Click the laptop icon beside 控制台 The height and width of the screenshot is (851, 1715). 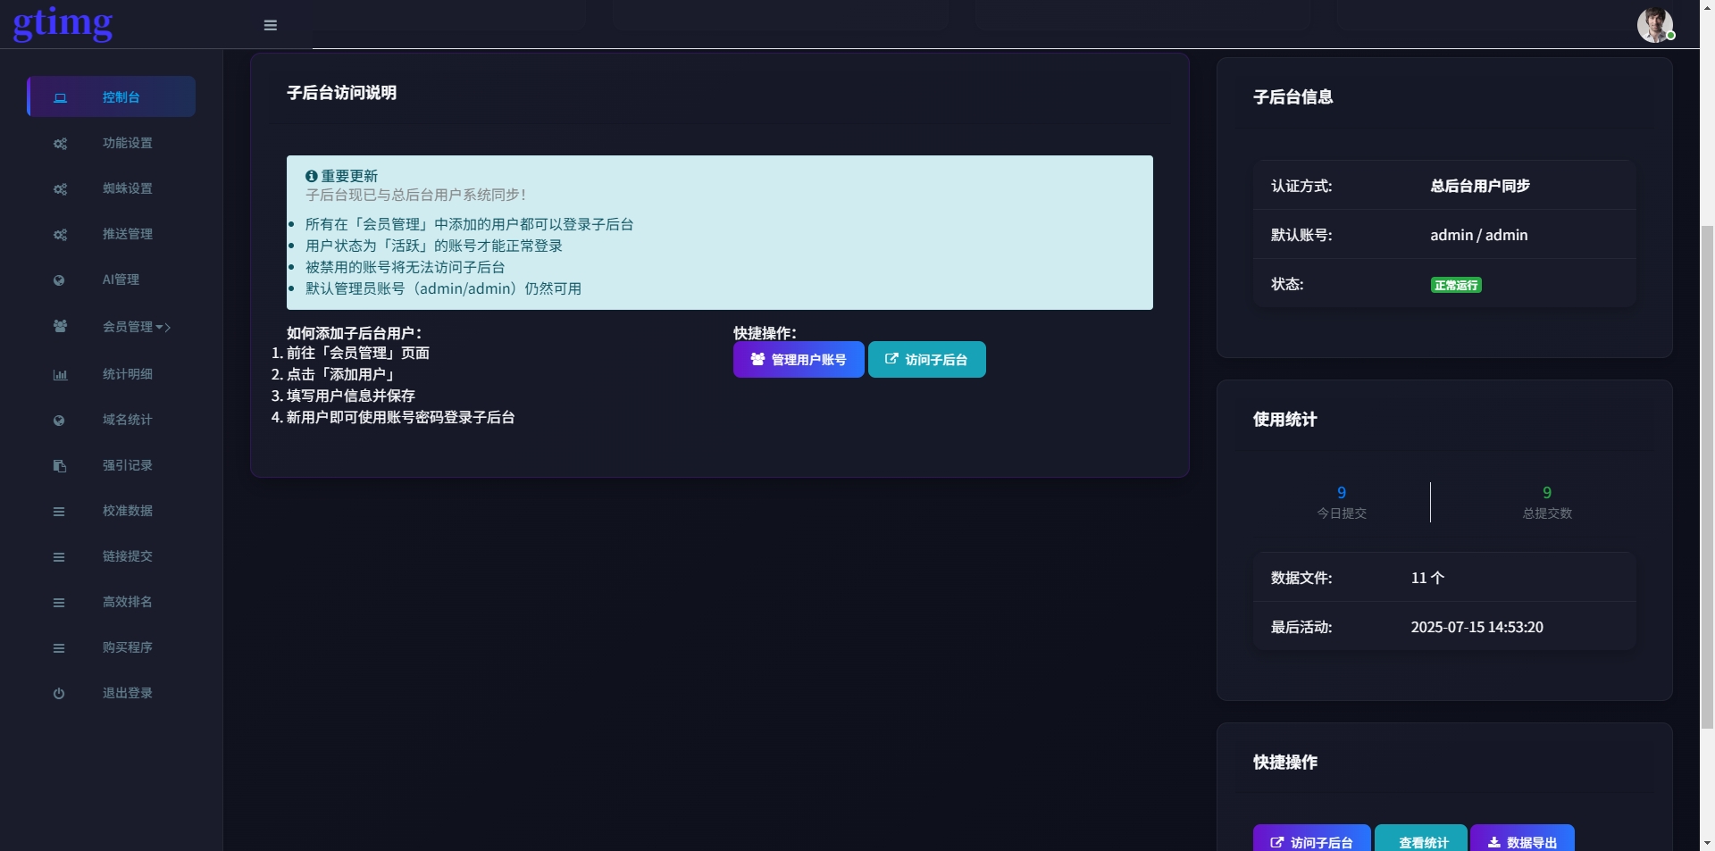[60, 97]
